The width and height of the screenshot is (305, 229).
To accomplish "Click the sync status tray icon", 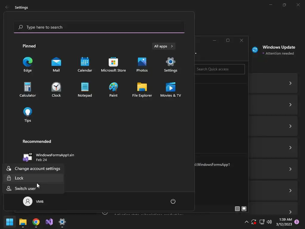I will click(x=254, y=222).
